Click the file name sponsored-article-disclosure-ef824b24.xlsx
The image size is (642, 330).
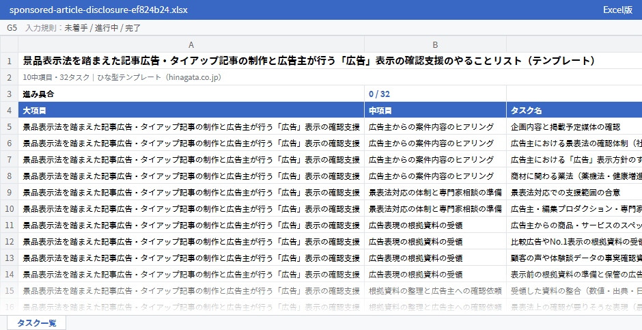(98, 10)
